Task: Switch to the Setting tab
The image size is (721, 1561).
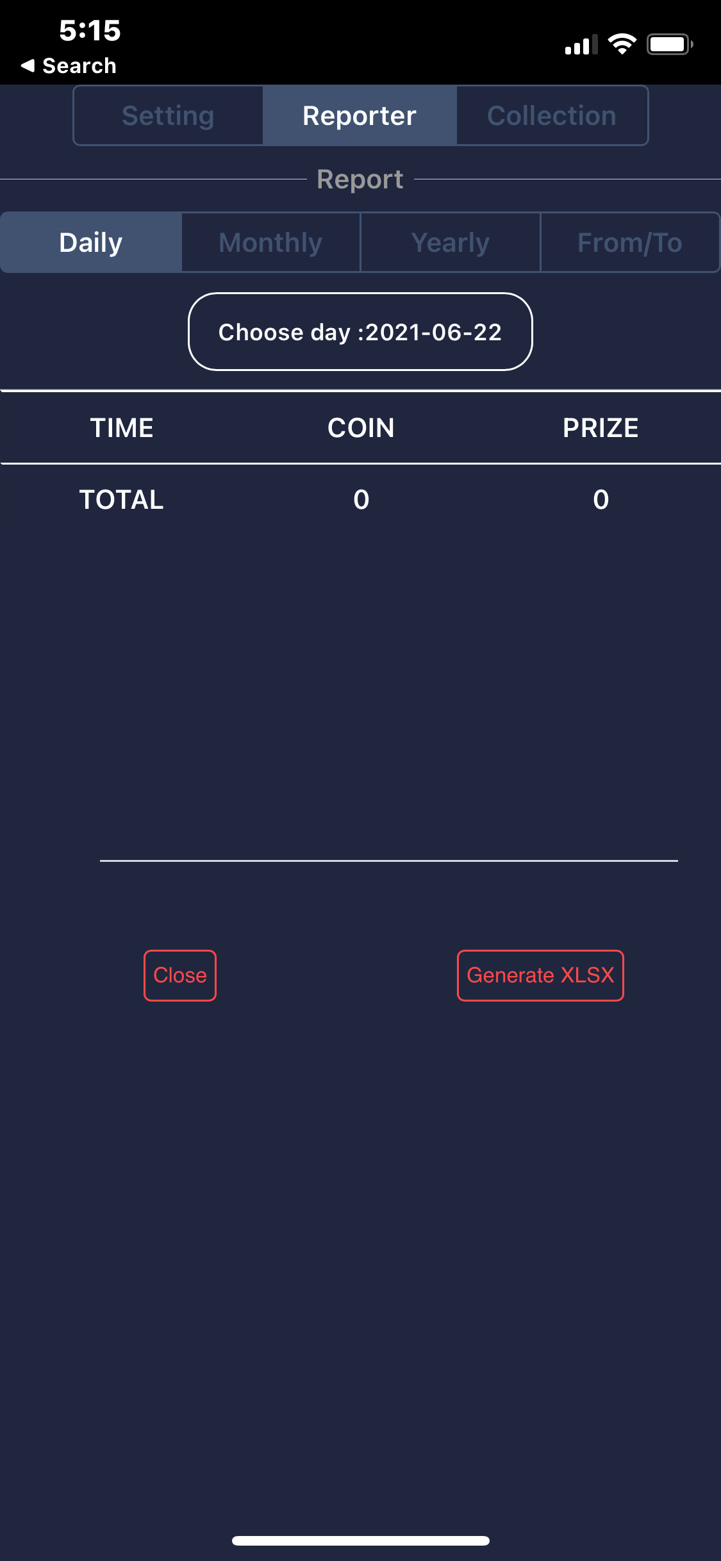Action: tap(168, 116)
